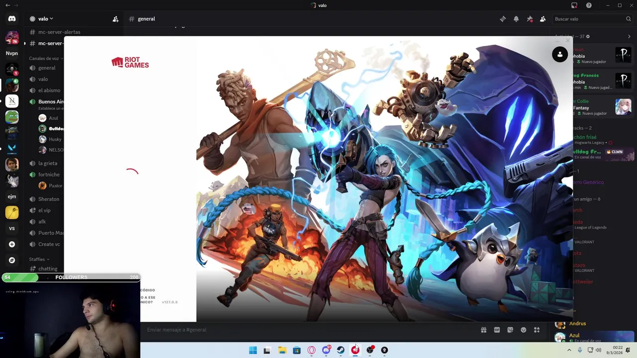Image resolution: width=637 pixels, height=358 pixels.
Task: Open notification settings bell icon
Action: pos(516,19)
